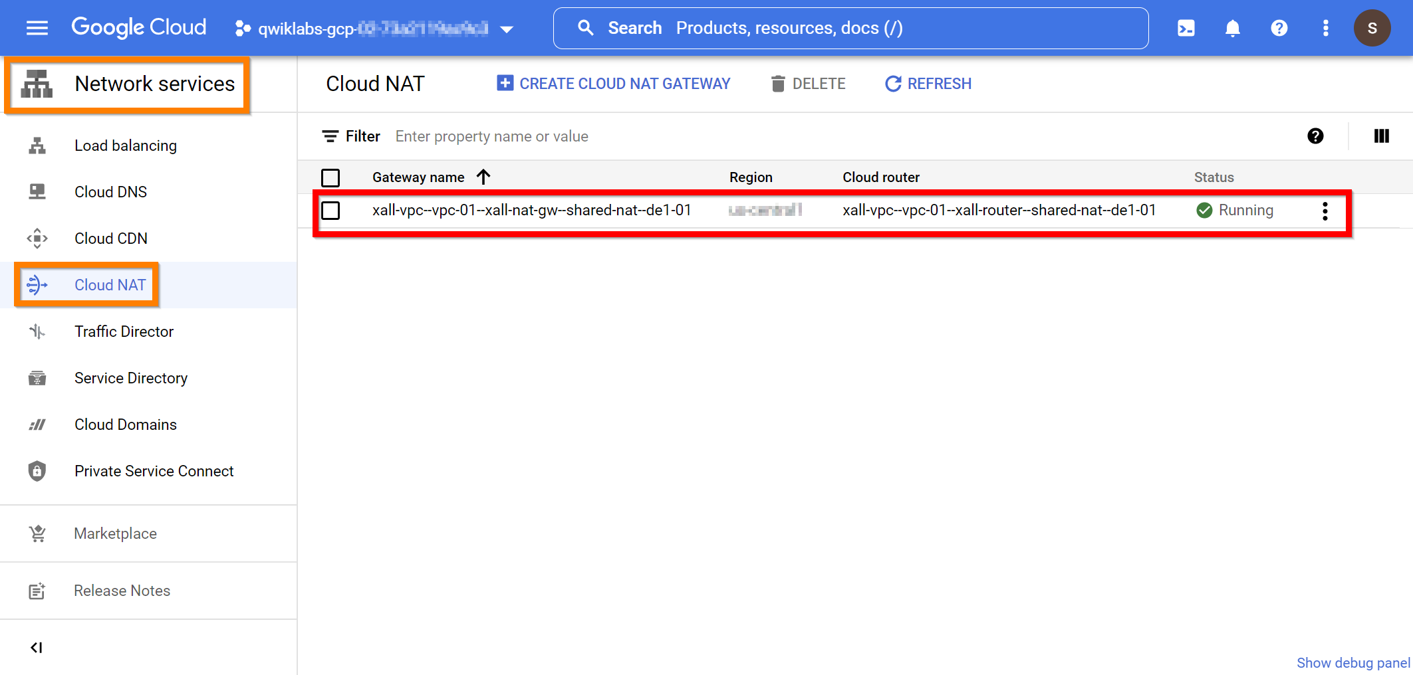Screen dimensions: 1413x675
Task: Open Marketplace link
Action: 116,533
